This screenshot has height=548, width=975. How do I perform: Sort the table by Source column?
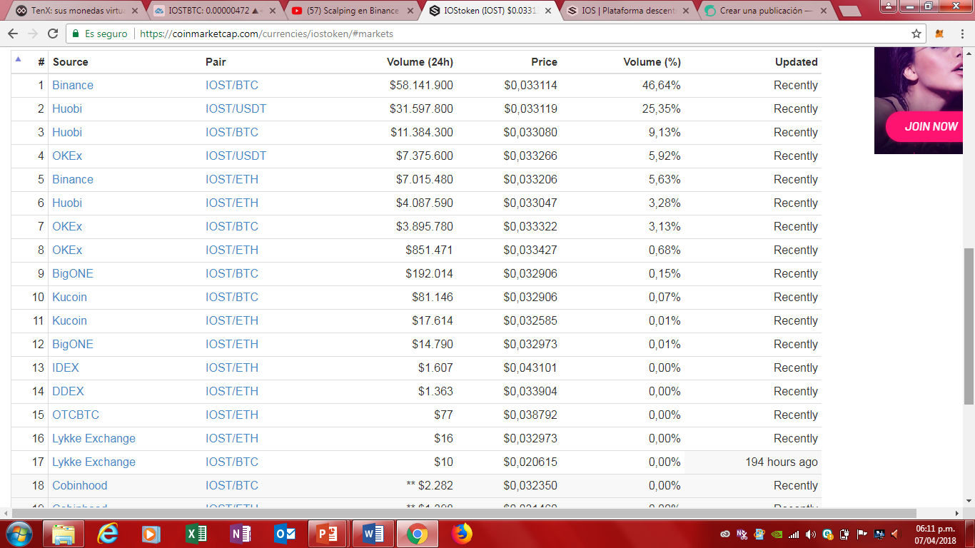pos(71,62)
